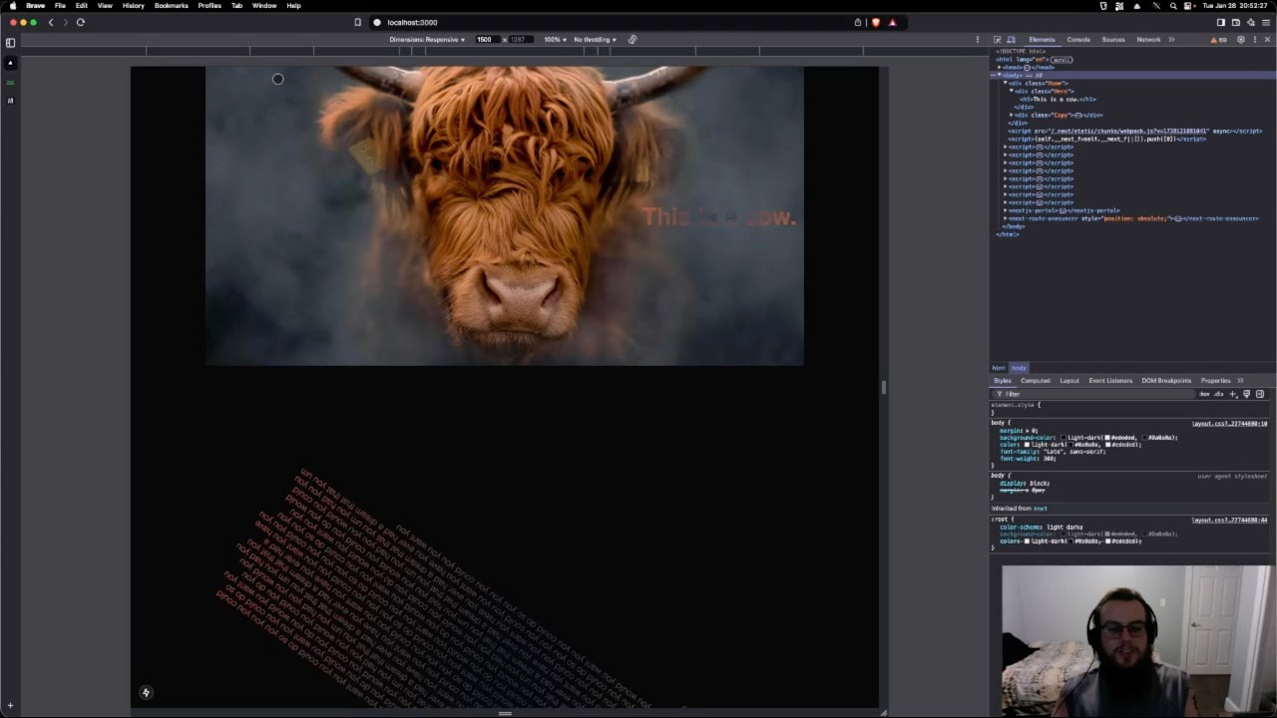Show more DevTools panels via chevron after Network
This screenshot has width=1277, height=718.
coord(1171,39)
